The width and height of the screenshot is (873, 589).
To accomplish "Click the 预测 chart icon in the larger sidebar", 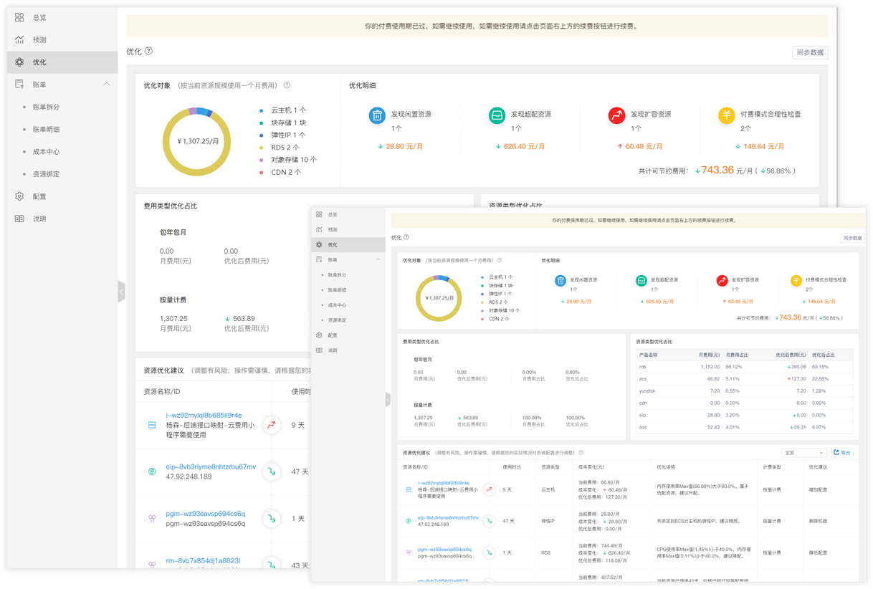I will [19, 40].
